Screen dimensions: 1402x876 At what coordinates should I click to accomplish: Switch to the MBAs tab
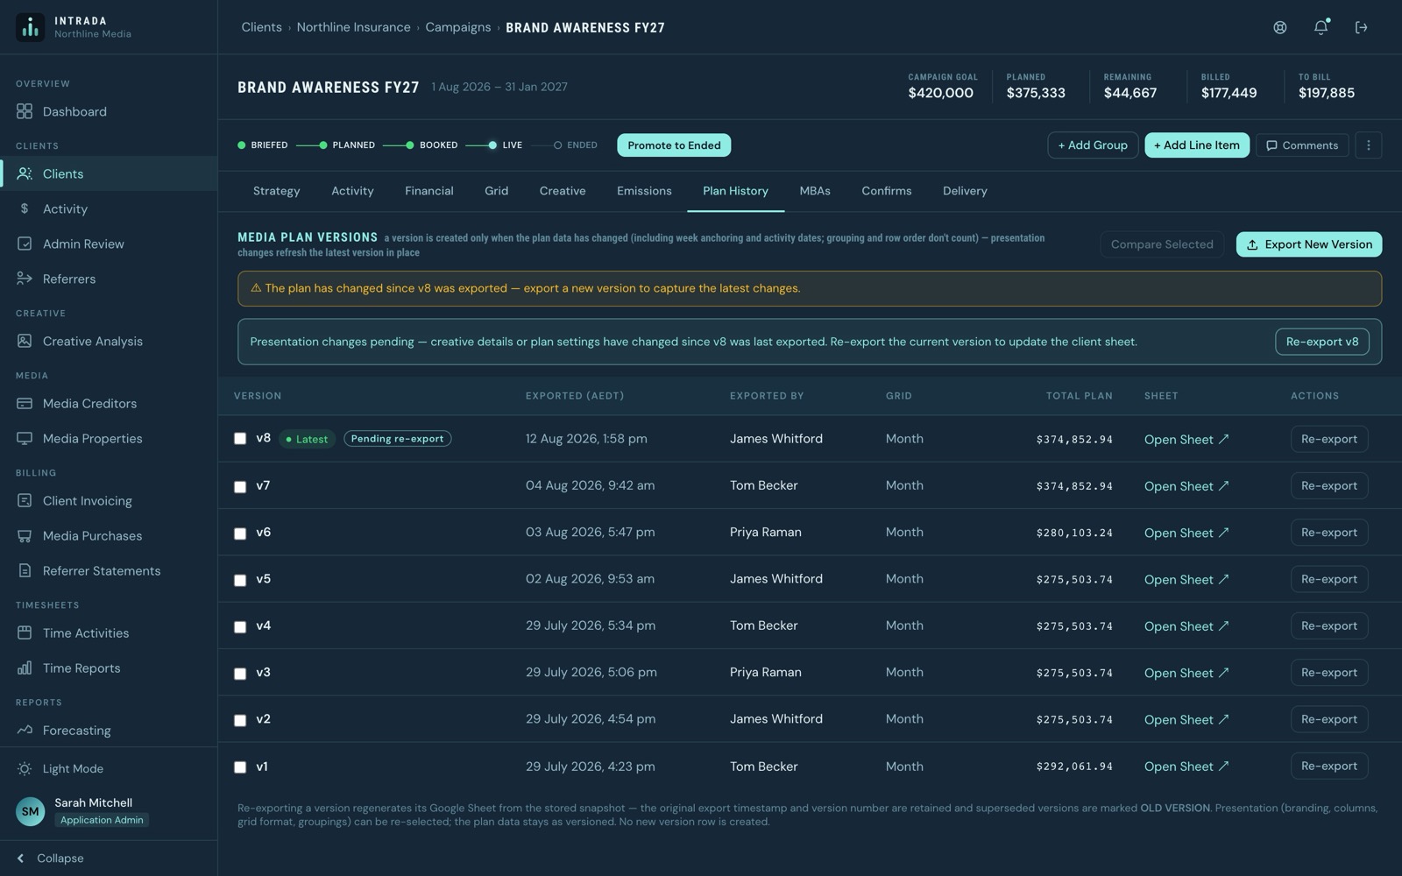pos(815,191)
